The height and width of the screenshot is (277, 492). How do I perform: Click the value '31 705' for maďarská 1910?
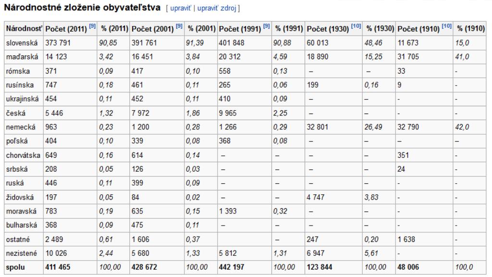pos(408,57)
